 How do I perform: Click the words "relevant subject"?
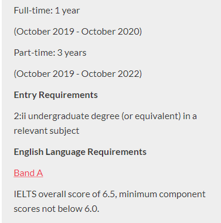(46, 131)
